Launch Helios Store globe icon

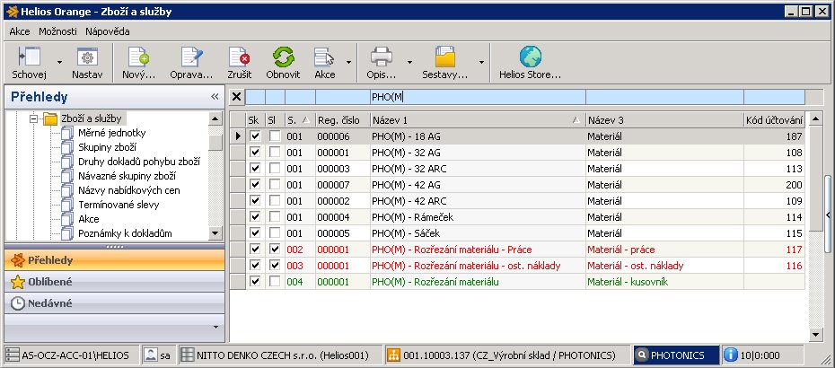pos(531,57)
